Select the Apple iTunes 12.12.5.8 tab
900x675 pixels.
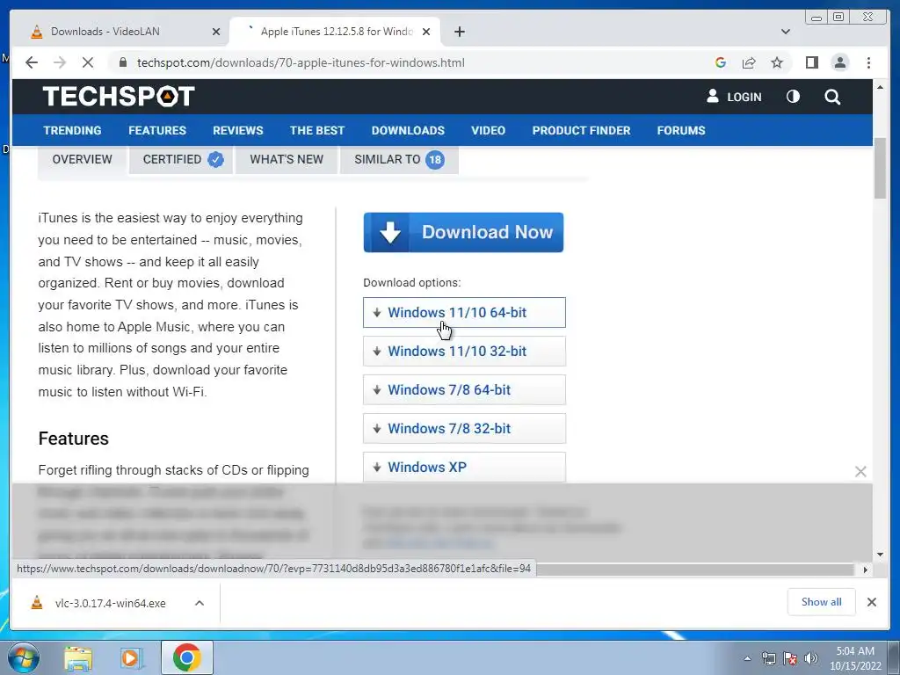(x=334, y=32)
